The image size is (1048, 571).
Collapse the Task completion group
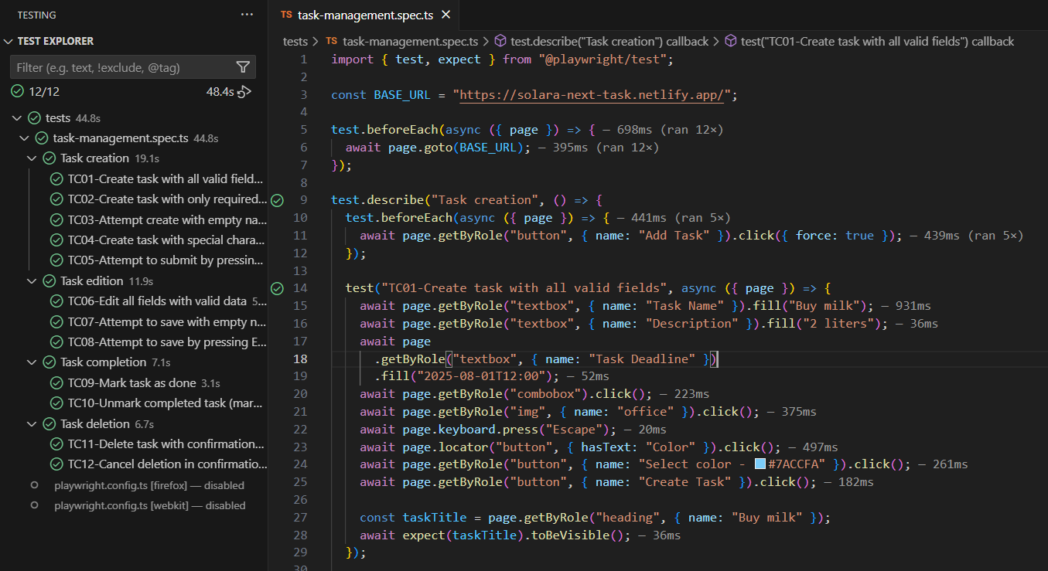[x=32, y=362]
